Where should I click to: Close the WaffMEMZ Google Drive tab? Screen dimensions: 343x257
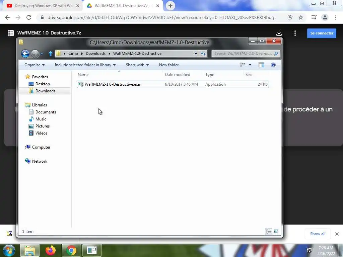point(158,6)
